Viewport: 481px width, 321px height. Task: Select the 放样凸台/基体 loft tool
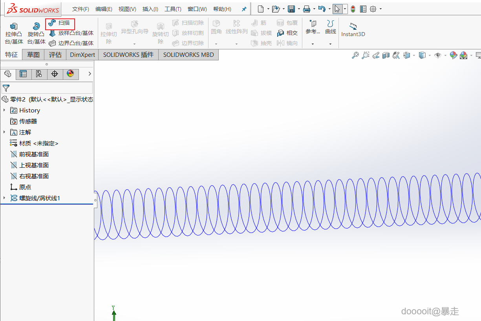71,33
